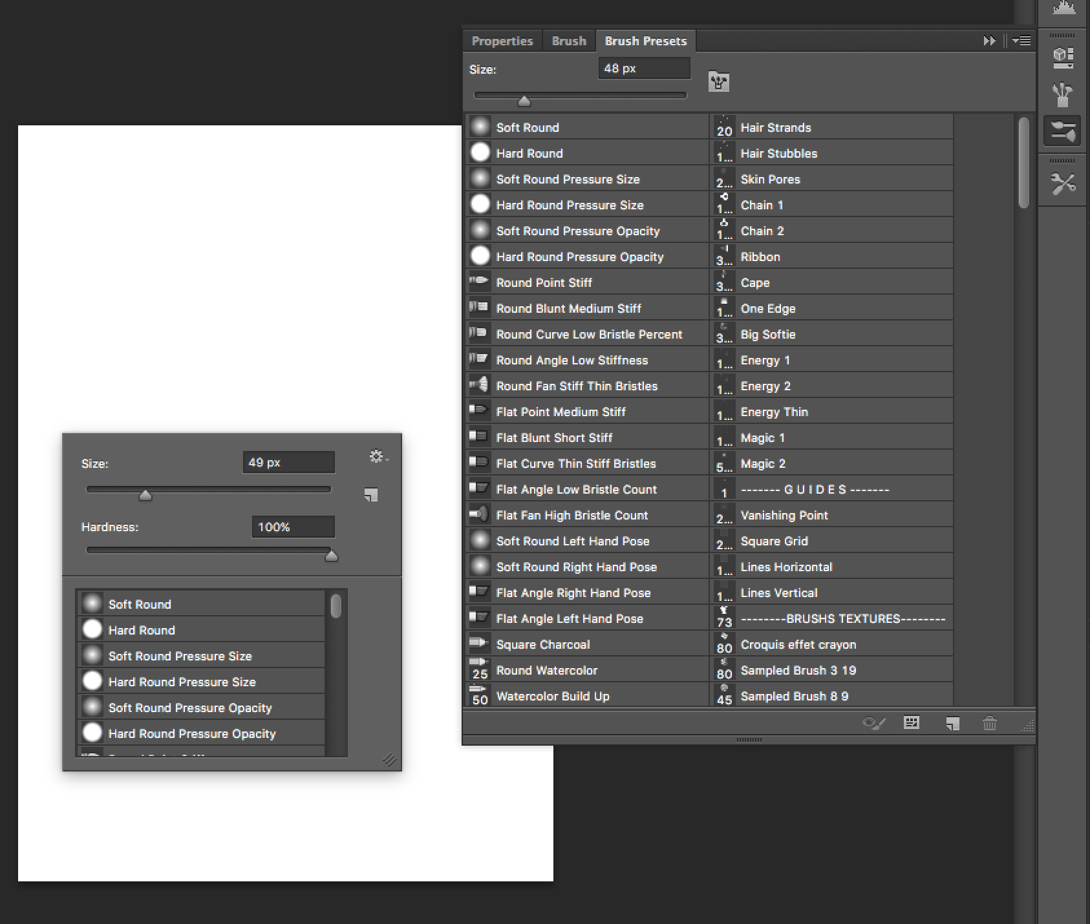Open Brush panel from the dock's brush cup icon
1090x924 pixels.
pyautogui.click(x=1062, y=95)
